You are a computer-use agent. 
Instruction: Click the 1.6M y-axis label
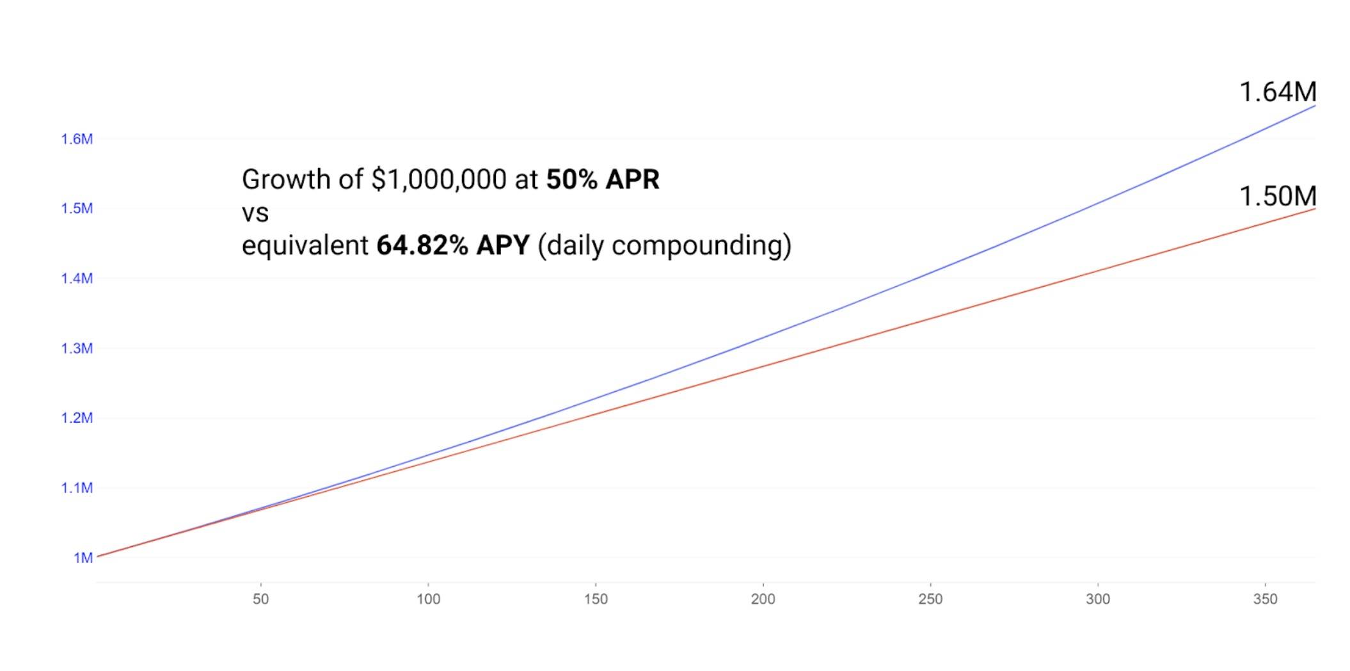(x=77, y=139)
